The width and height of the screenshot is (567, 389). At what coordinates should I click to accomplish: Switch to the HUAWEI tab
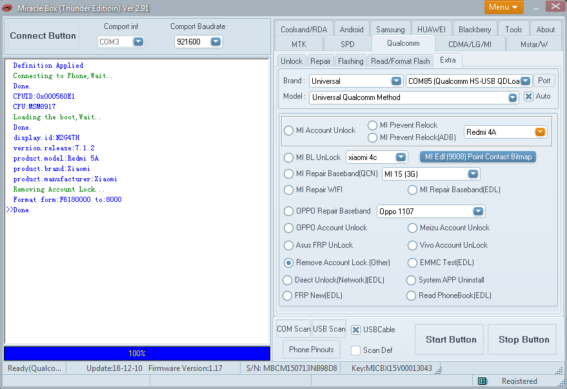coord(432,29)
